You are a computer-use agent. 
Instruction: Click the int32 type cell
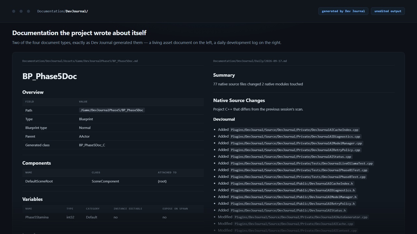[70, 217]
